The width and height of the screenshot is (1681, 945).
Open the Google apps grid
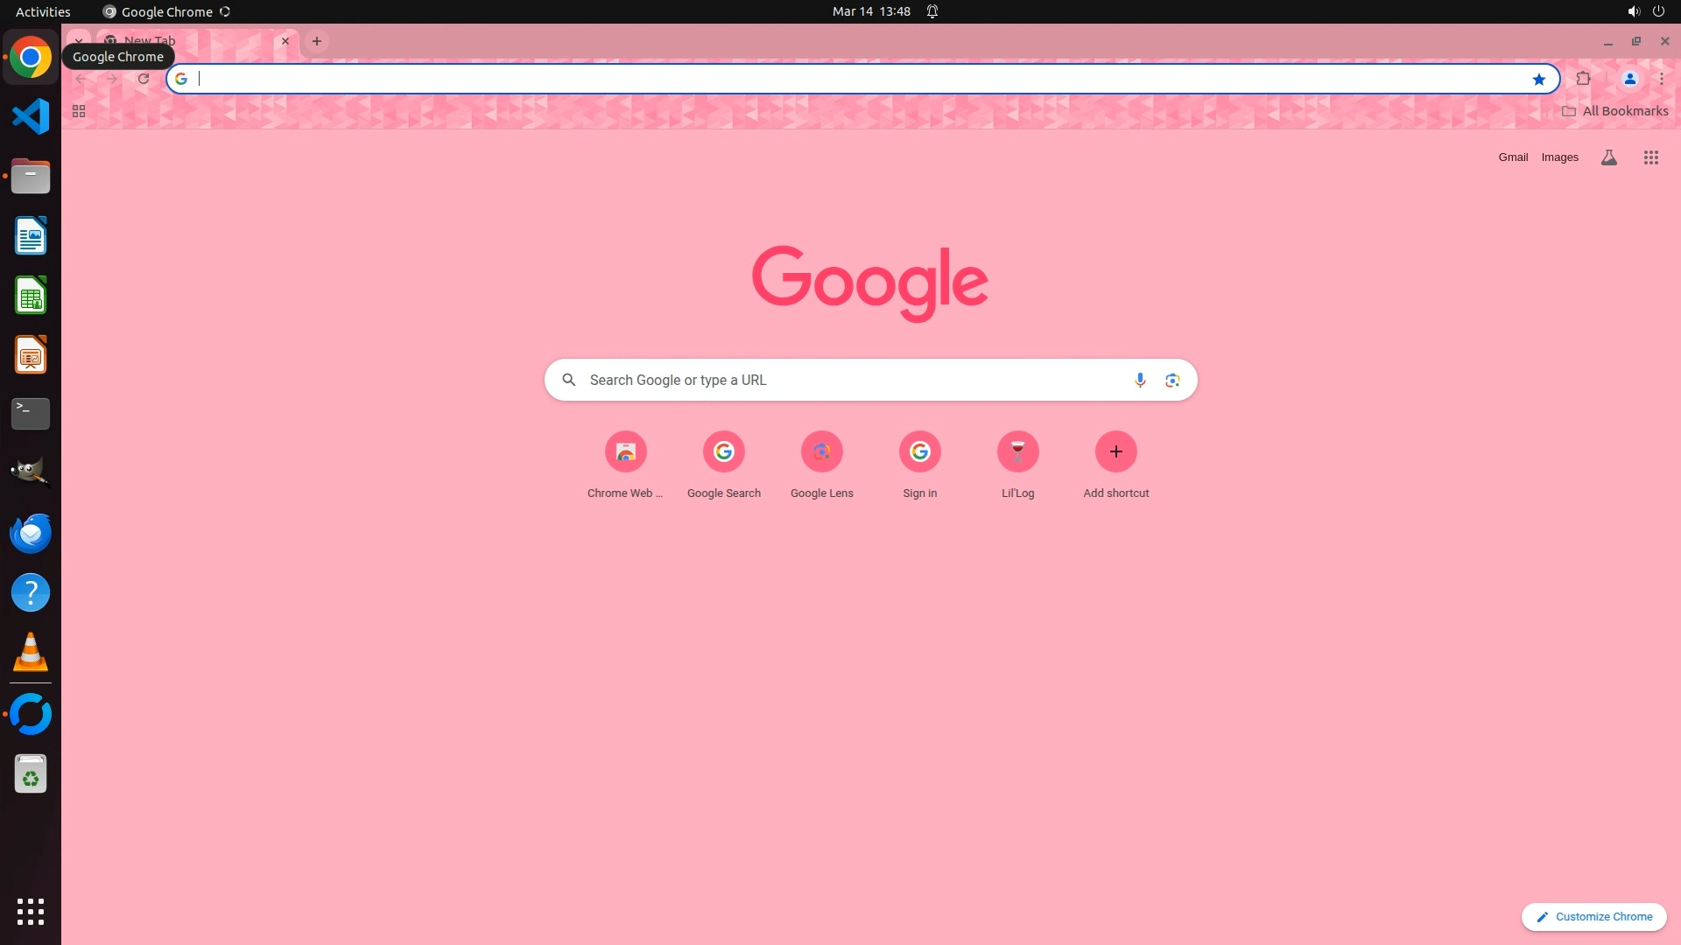click(1650, 157)
